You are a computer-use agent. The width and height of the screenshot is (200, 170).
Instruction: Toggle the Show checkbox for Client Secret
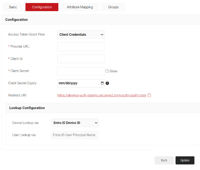pyautogui.click(x=107, y=71)
